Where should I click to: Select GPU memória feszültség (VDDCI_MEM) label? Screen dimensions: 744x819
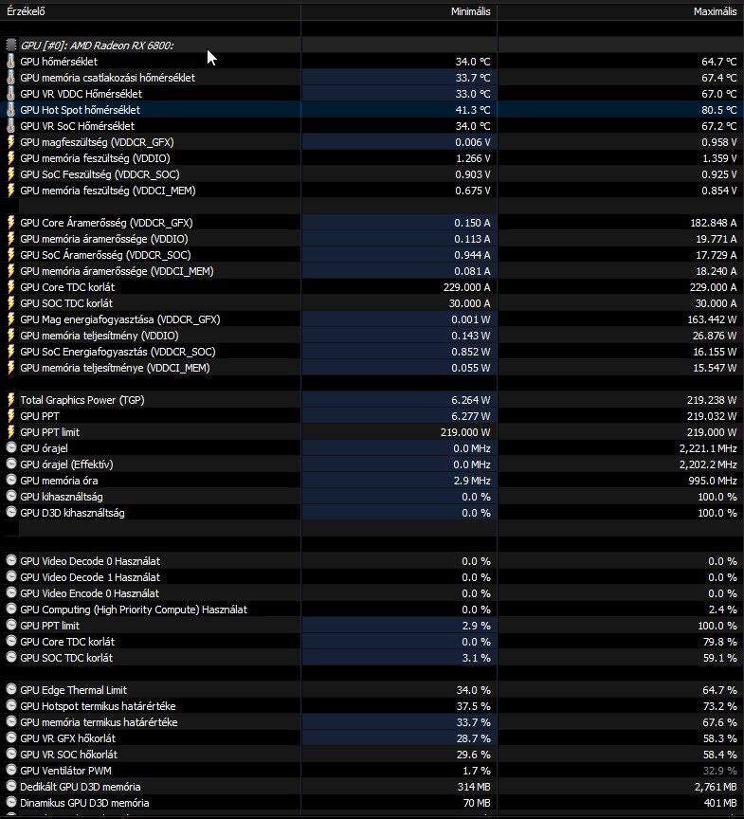[107, 191]
